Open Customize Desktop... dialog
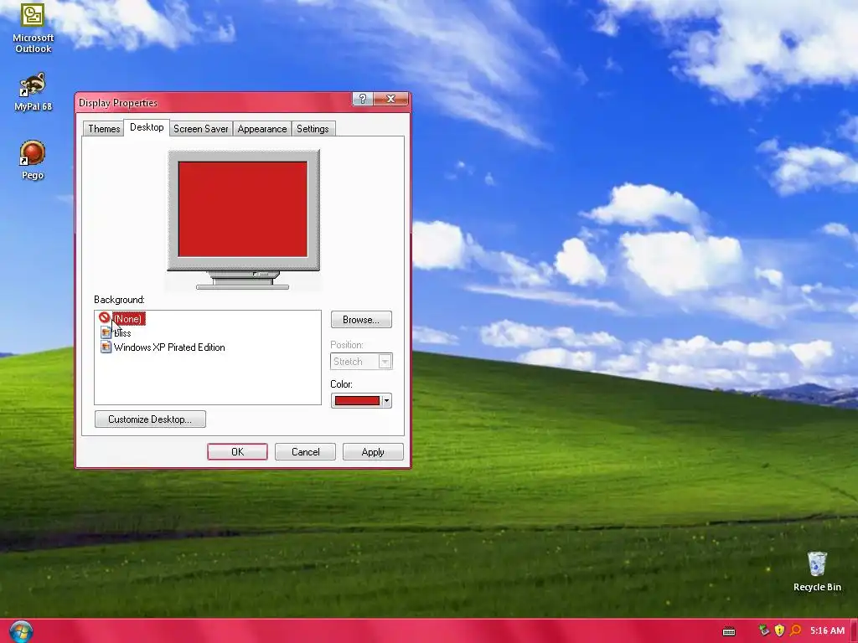Viewport: 858px width, 643px height. pos(150,419)
